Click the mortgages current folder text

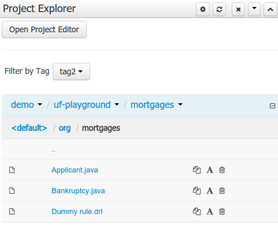pyautogui.click(x=101, y=128)
